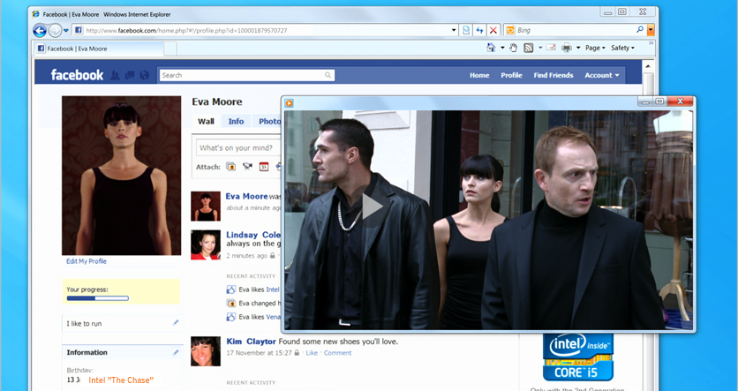Switch to the Info tab
Viewport: 738px width, 391px height.
click(x=236, y=122)
